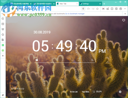The width and height of the screenshot is (128, 98).
Task: Close the Settings tab
Action: point(100,4)
